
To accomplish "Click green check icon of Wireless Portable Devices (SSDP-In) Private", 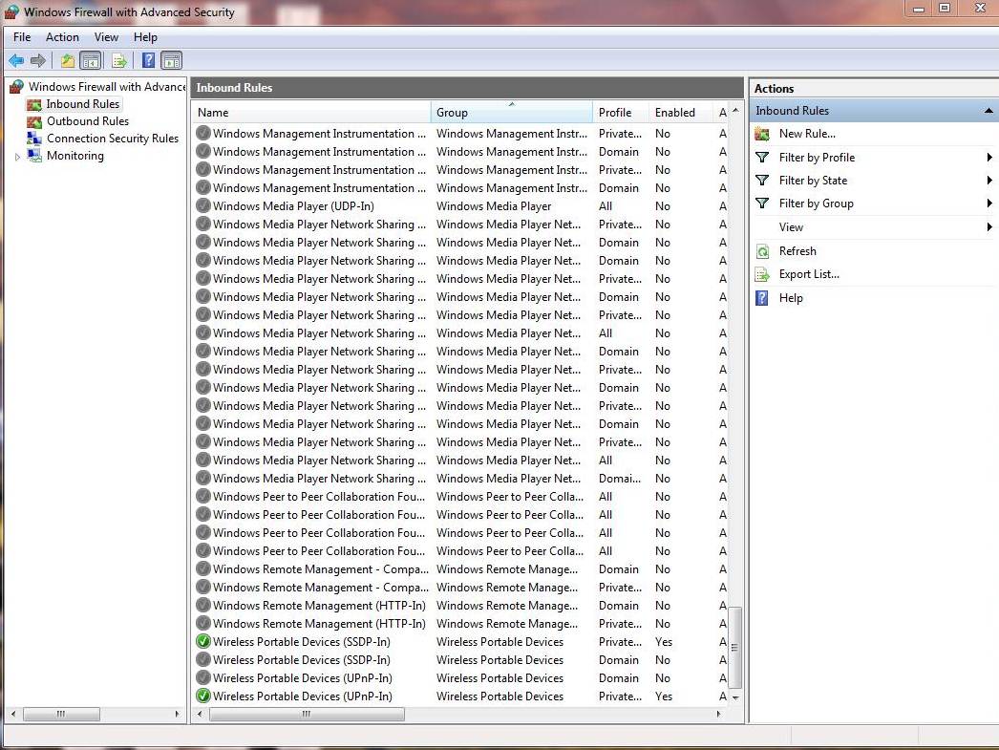I will pos(203,642).
